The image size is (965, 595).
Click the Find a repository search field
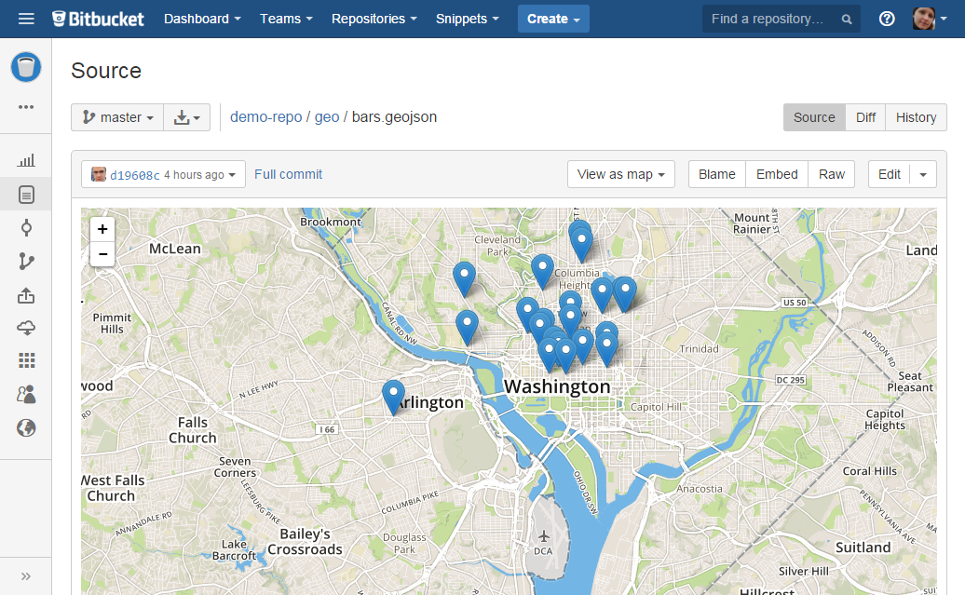point(773,19)
